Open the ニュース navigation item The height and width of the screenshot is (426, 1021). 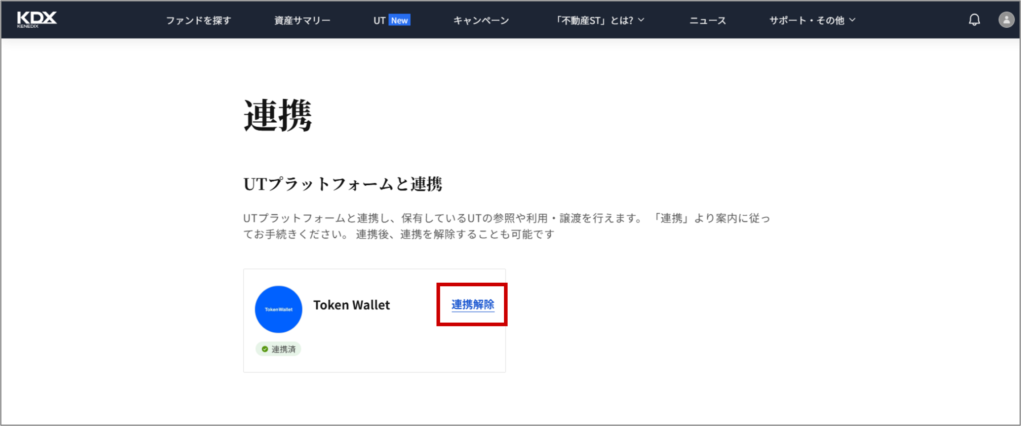(708, 20)
